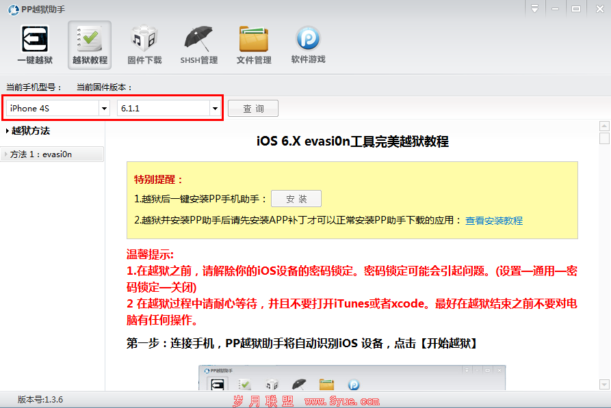This screenshot has width=611, height=408.
Task: Open 固件下载 firmware download
Action: point(144,45)
